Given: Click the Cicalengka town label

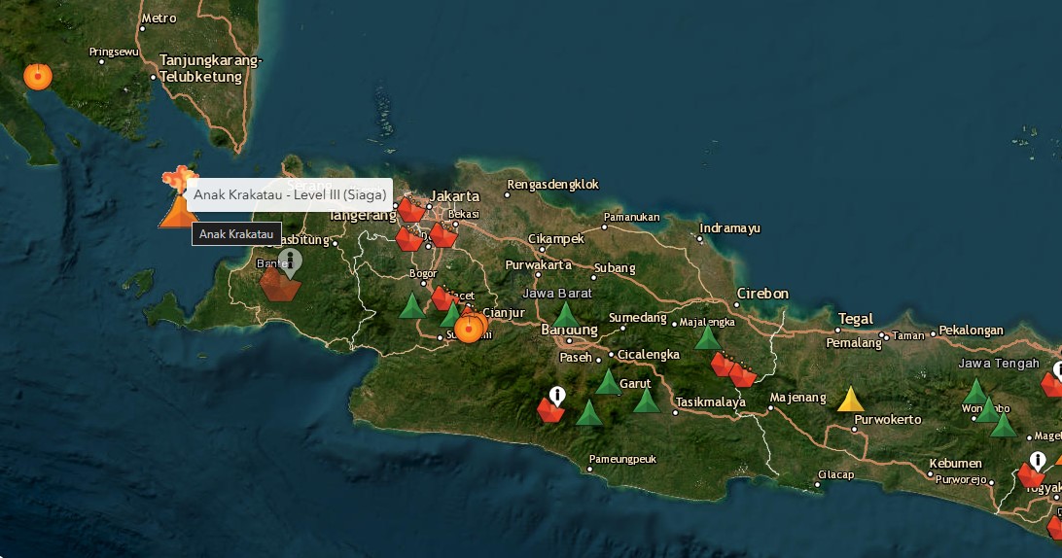Looking at the screenshot, I should click(648, 355).
